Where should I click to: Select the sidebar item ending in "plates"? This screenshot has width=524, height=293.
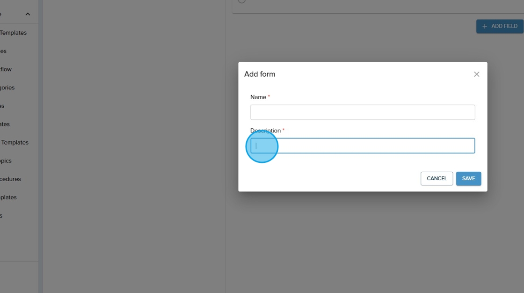pos(8,197)
